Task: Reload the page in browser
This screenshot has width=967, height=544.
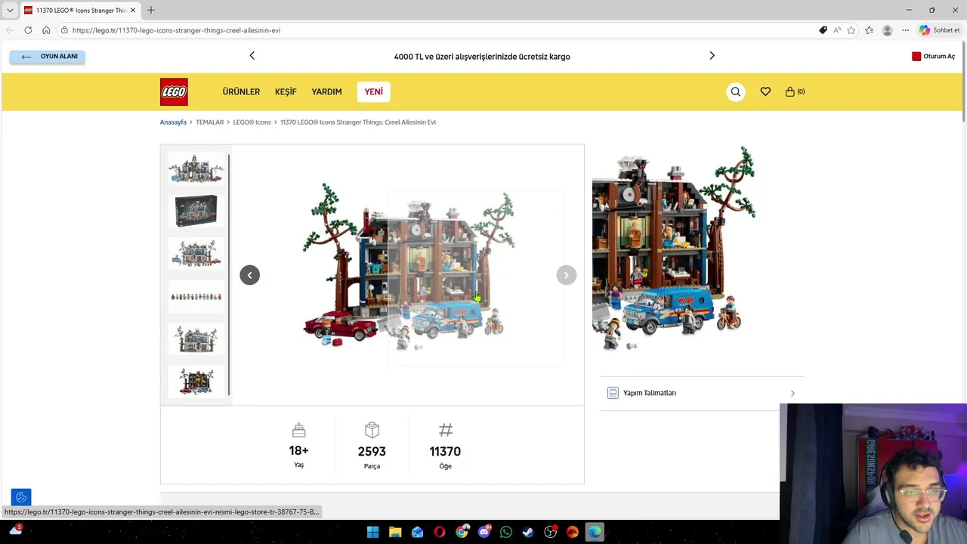Action: 28,30
